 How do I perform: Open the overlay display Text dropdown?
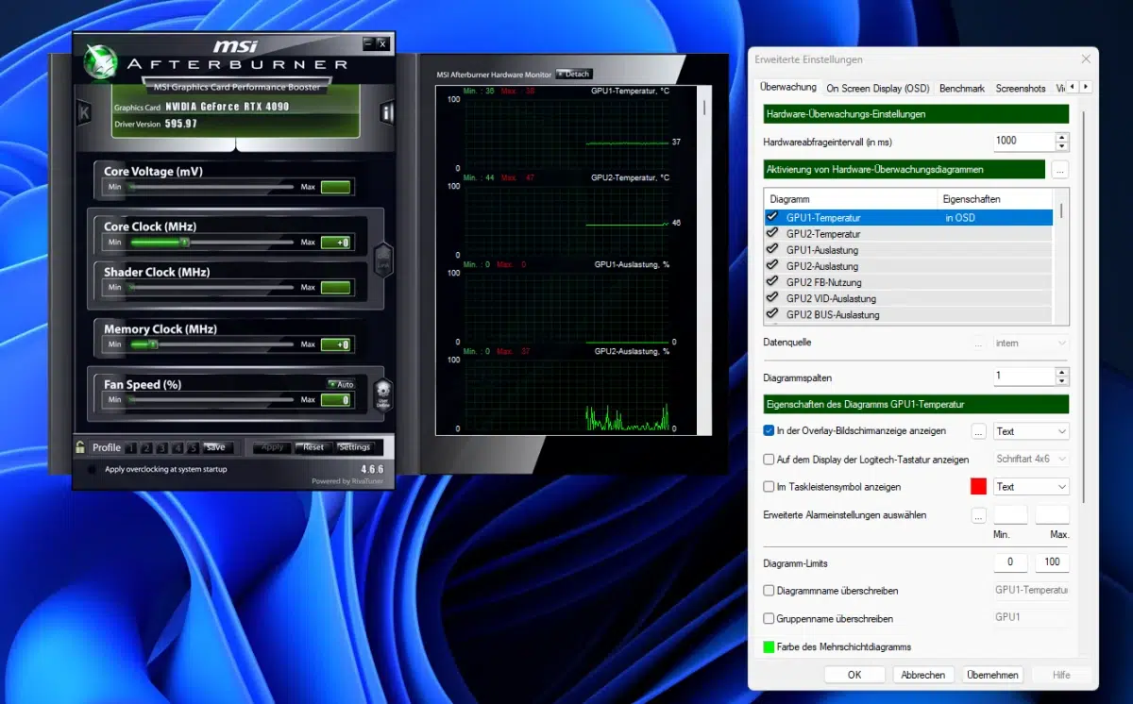point(1031,431)
